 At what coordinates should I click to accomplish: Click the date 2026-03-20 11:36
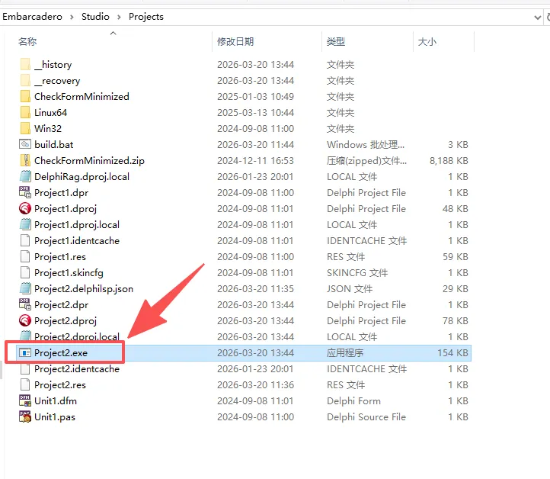click(x=255, y=385)
